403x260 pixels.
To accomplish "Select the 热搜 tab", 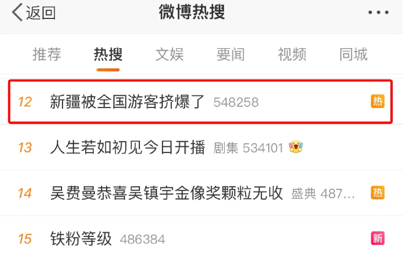I will (x=108, y=54).
